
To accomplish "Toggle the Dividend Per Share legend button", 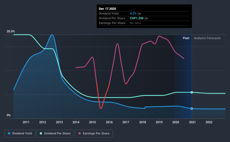I will point(55,134).
